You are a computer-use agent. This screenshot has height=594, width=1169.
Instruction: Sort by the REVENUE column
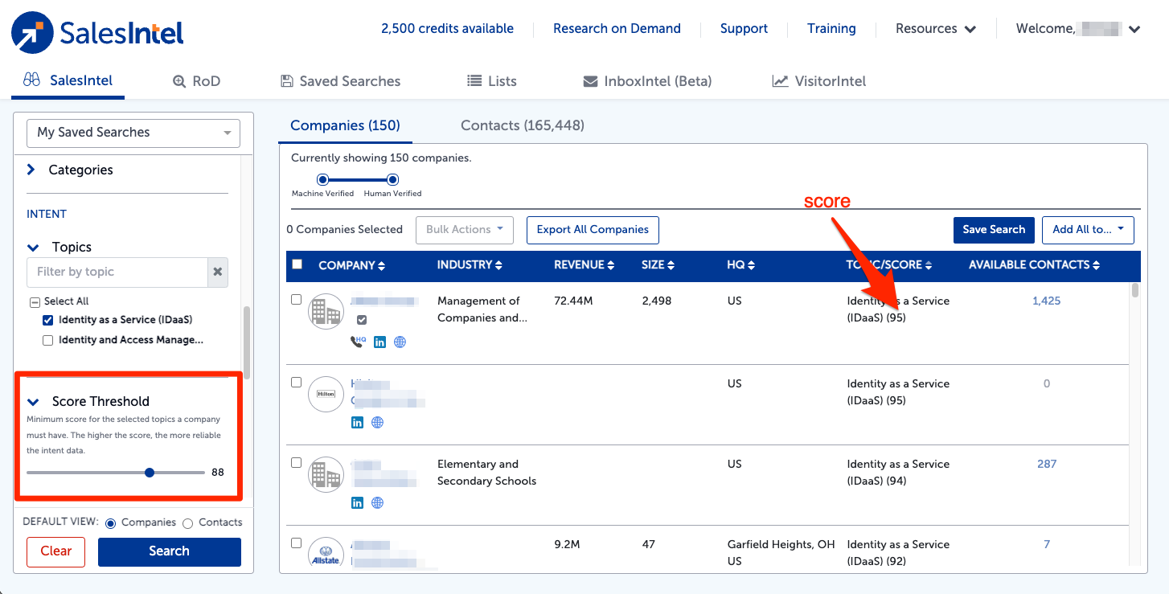click(584, 265)
